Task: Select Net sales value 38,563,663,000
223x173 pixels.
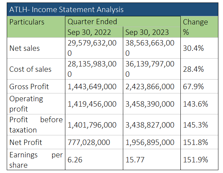Action: (x=150, y=48)
